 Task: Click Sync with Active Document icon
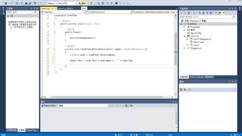pos(200,13)
